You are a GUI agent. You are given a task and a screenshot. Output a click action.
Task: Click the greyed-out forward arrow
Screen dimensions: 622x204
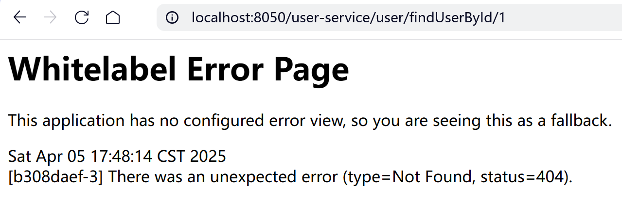tap(50, 18)
